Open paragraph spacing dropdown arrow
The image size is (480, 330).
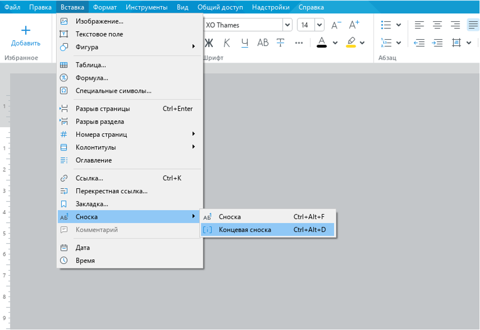point(469,43)
